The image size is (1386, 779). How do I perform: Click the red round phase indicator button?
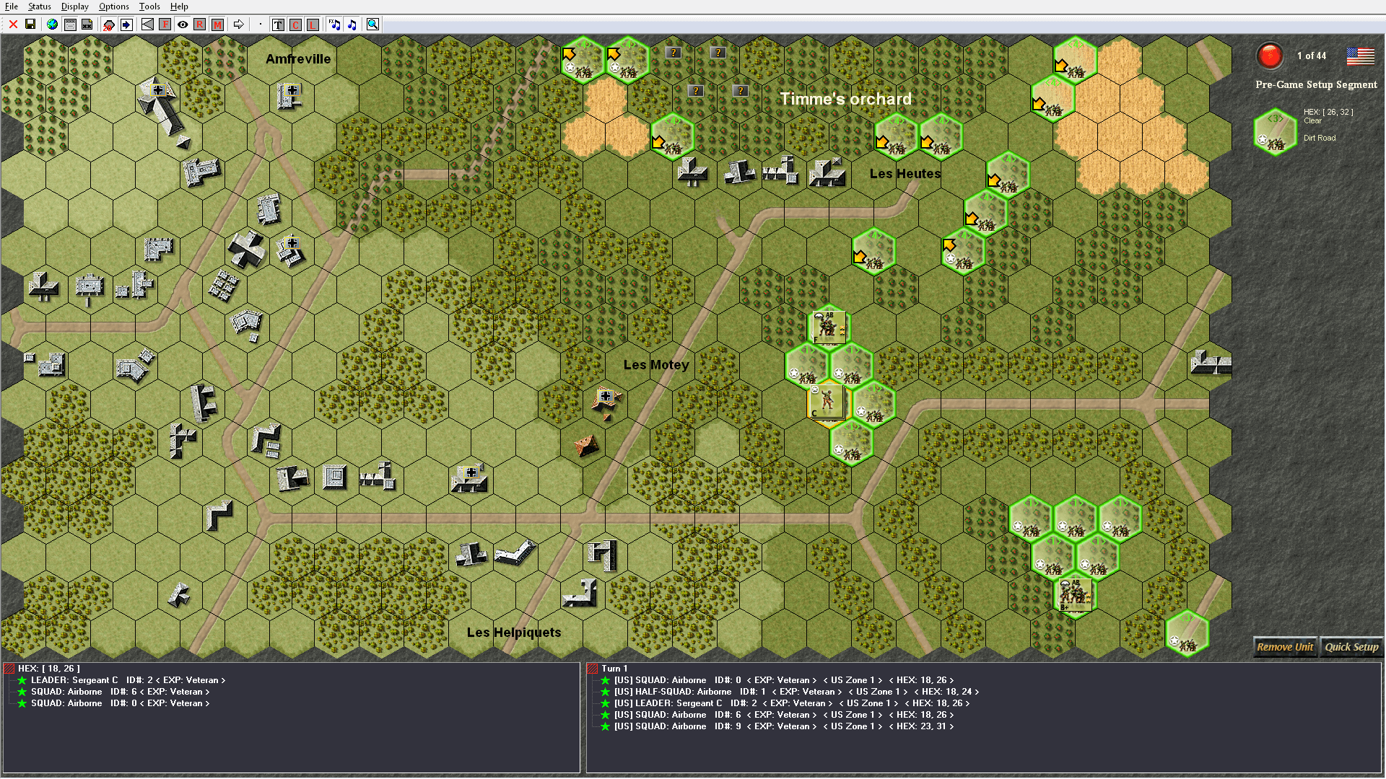(1269, 56)
